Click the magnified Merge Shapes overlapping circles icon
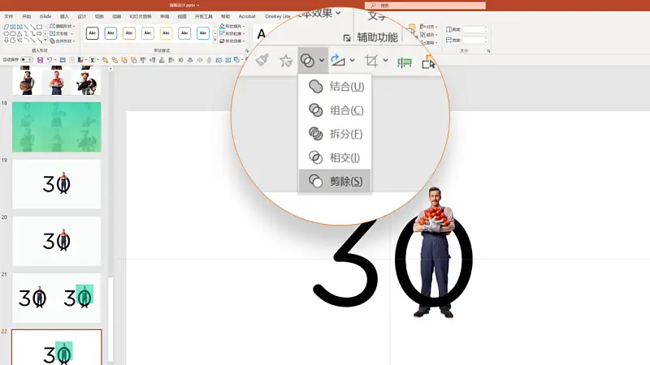Image resolution: width=650 pixels, height=365 pixels. pos(307,60)
